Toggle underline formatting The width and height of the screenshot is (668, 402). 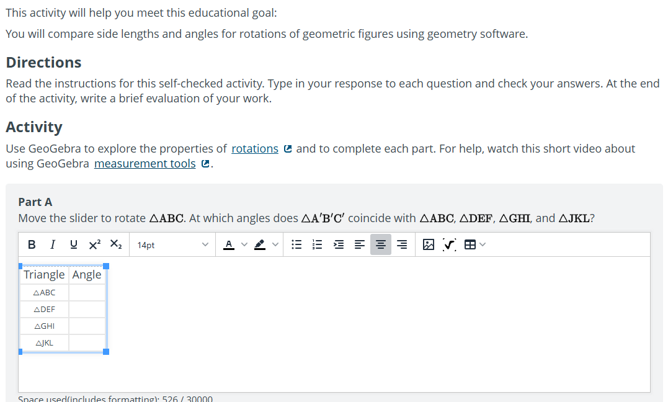[73, 244]
